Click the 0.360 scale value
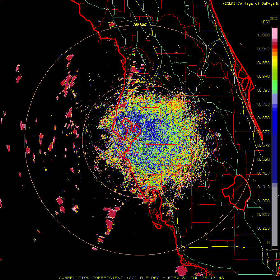The height and width of the screenshot is (280, 280). click(264, 201)
